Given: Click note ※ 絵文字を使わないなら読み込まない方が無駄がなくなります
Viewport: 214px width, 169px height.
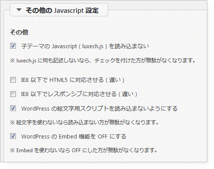Looking at the screenshot, I should coord(84,122).
